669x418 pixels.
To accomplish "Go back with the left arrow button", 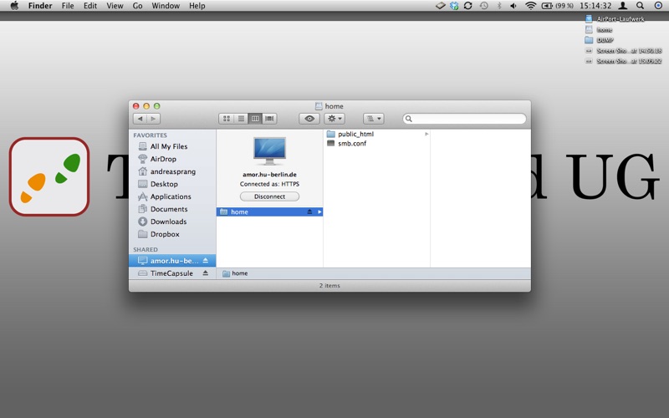I will click(x=140, y=119).
